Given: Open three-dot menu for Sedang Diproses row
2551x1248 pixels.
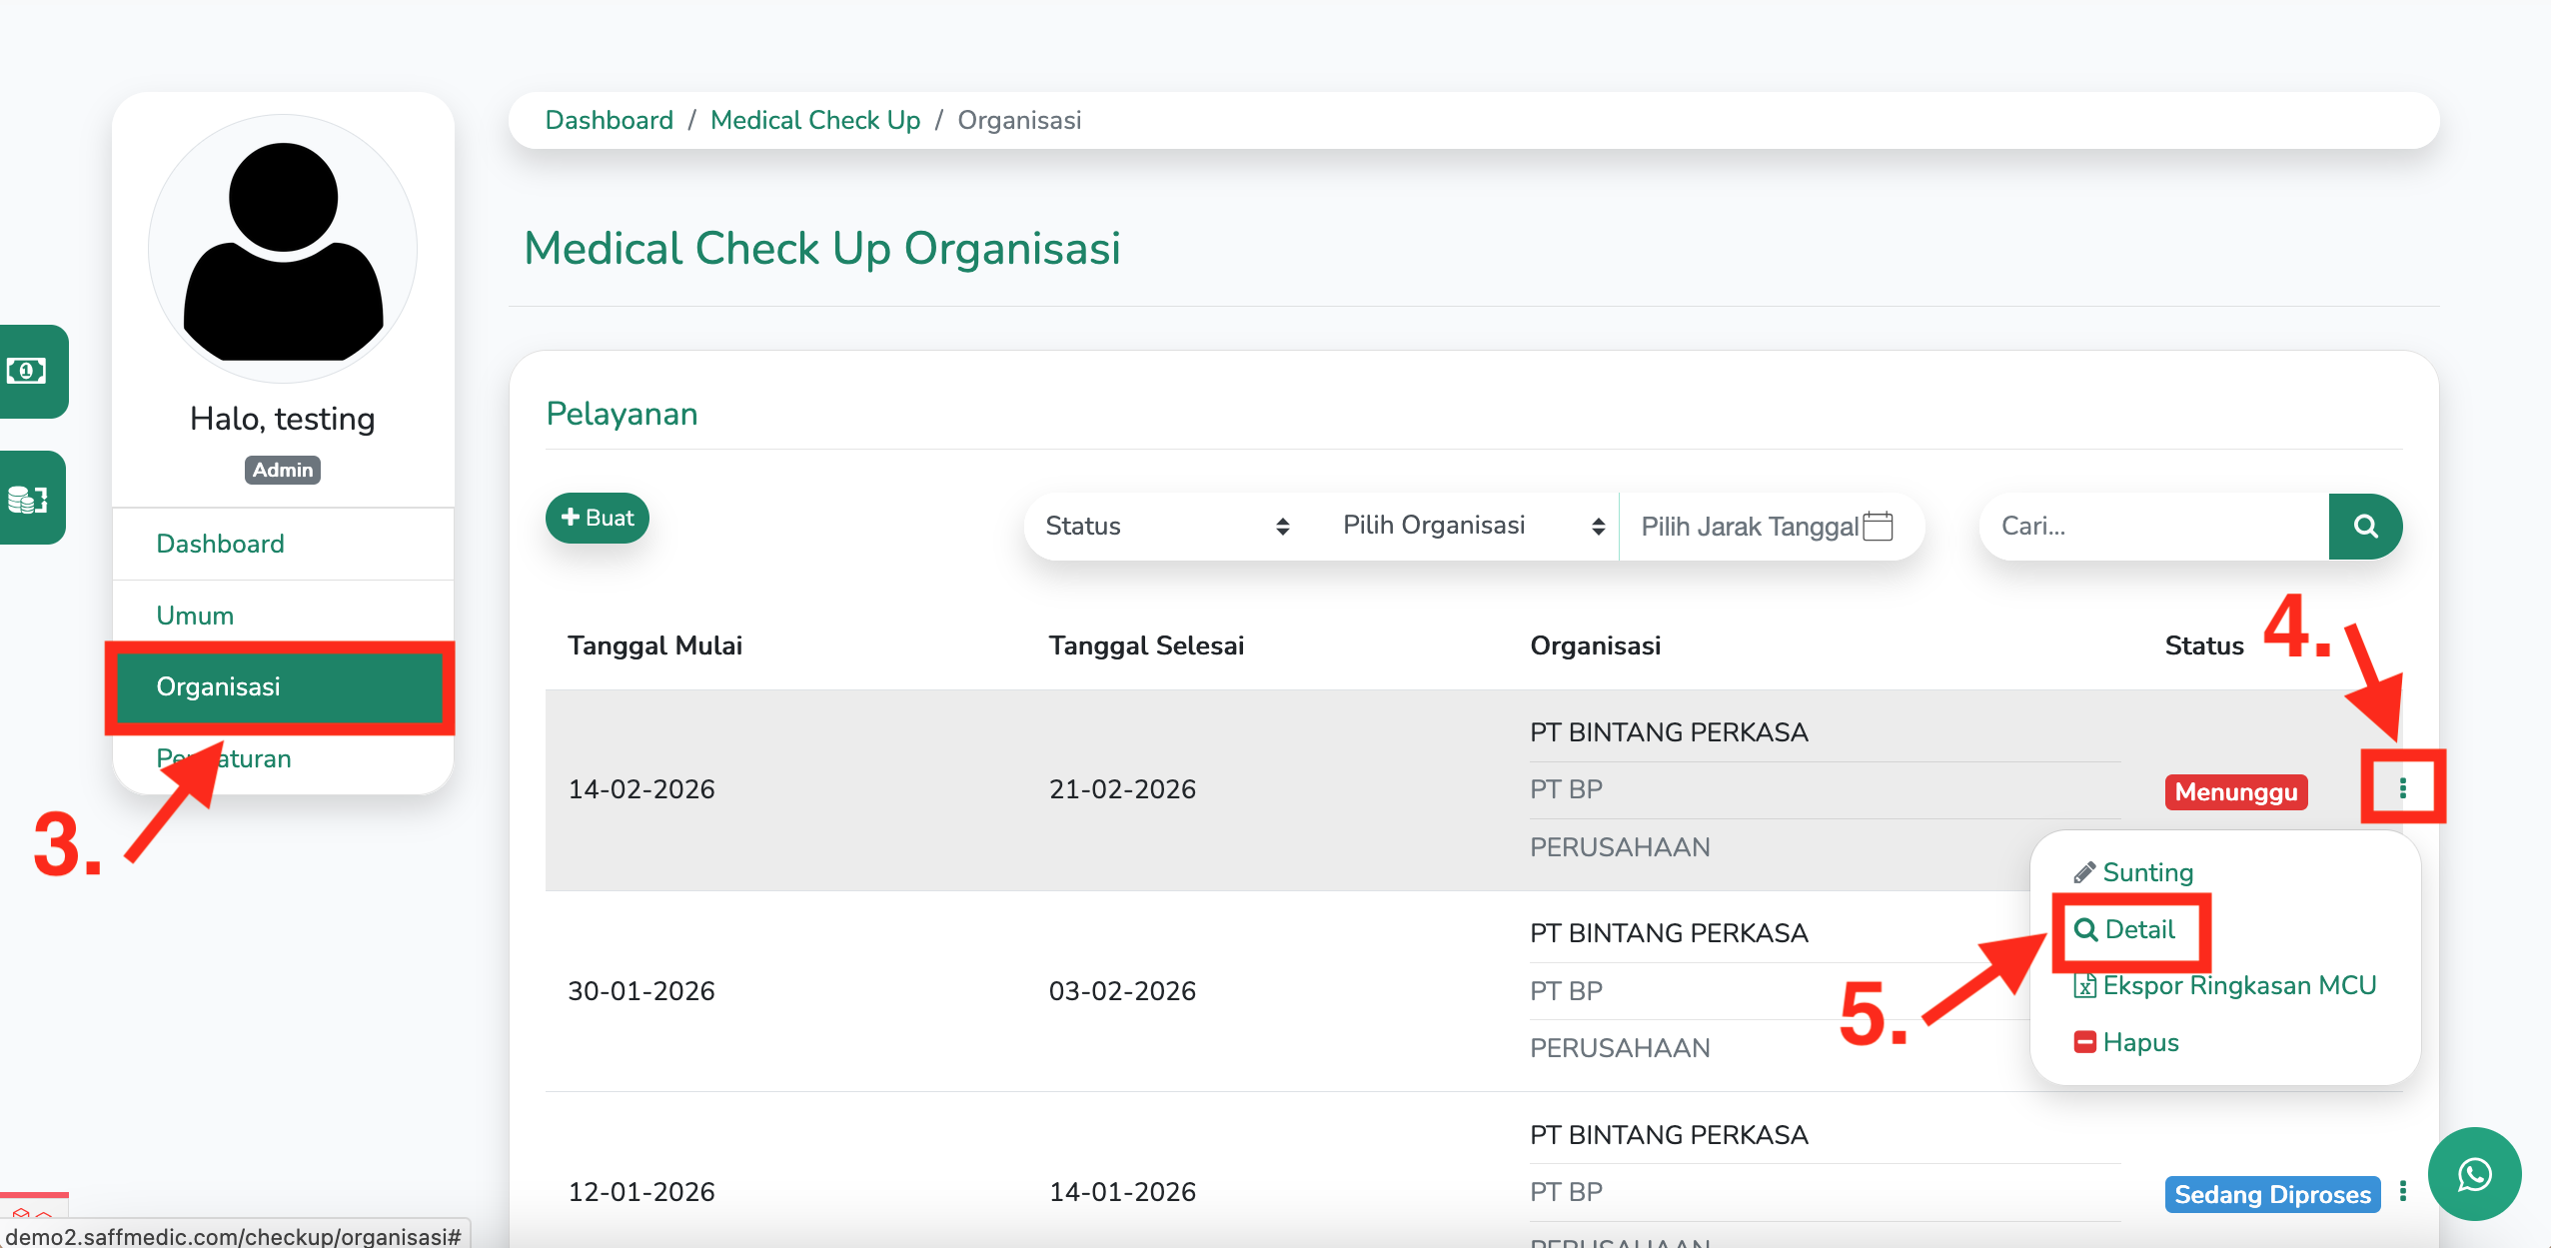Looking at the screenshot, I should click(x=2402, y=1191).
